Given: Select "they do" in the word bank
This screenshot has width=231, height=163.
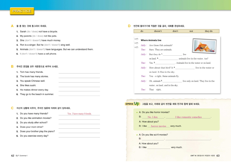Looking at the screenshot, I should (x=208, y=31).
